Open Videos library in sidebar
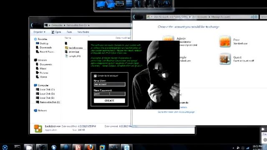This screenshot has width=267, height=150. pos(41,77)
